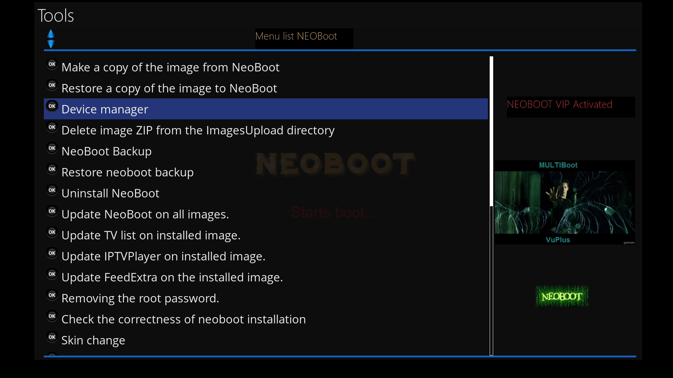This screenshot has width=673, height=378.
Task: Open Restore a copy of the image option
Action: click(x=169, y=88)
